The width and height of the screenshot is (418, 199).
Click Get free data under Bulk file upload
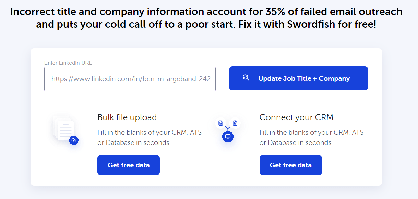coord(128,165)
